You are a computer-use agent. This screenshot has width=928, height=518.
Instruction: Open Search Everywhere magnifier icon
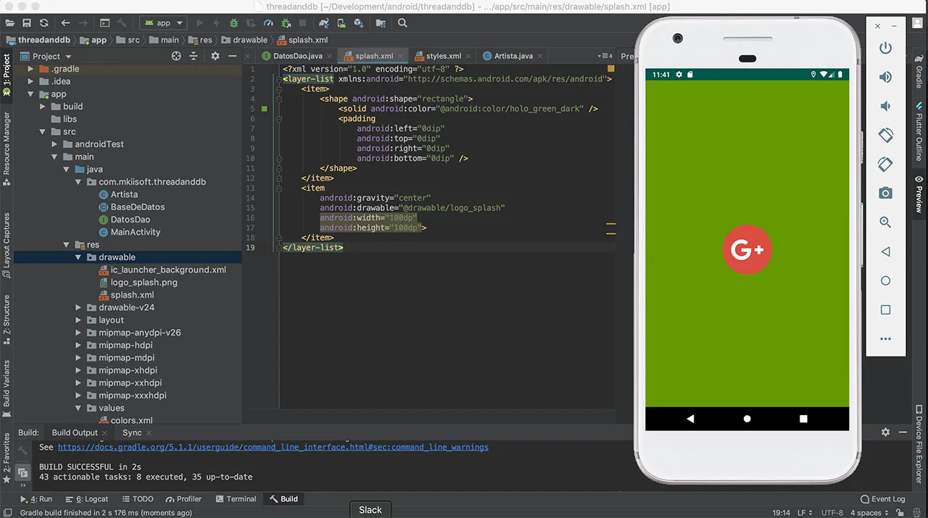[402, 23]
